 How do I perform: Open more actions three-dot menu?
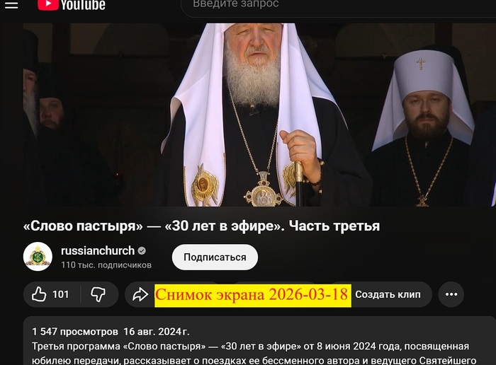click(451, 294)
